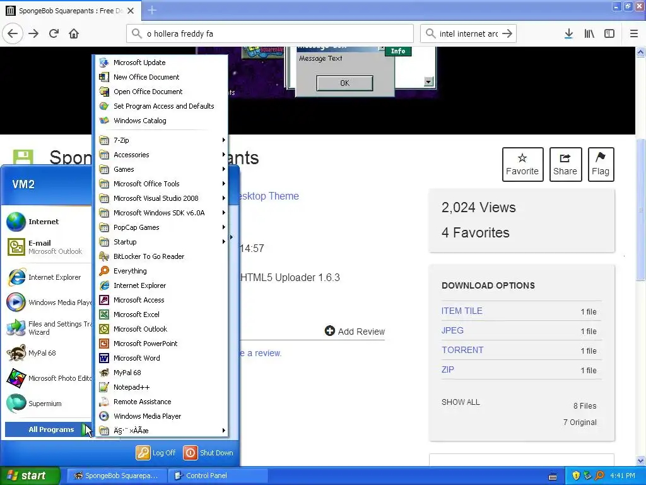The image size is (646, 485).
Task: Select Microsoft Outlook in All Programs list
Action: pyautogui.click(x=161, y=329)
